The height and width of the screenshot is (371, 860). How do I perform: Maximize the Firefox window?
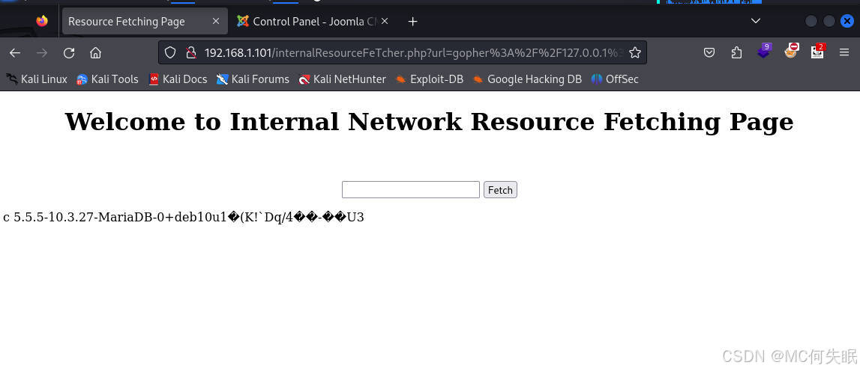click(x=829, y=21)
